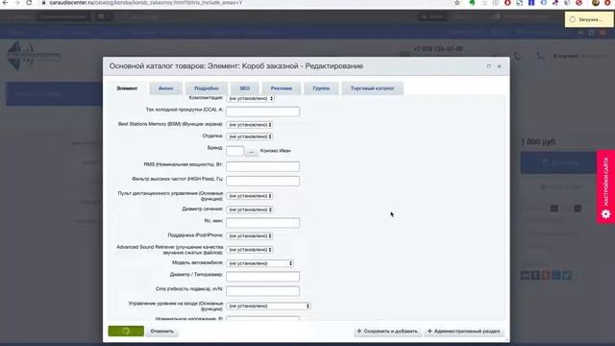The height and width of the screenshot is (346, 615).
Task: Click Сохранить и добавить button
Action: tap(387, 332)
